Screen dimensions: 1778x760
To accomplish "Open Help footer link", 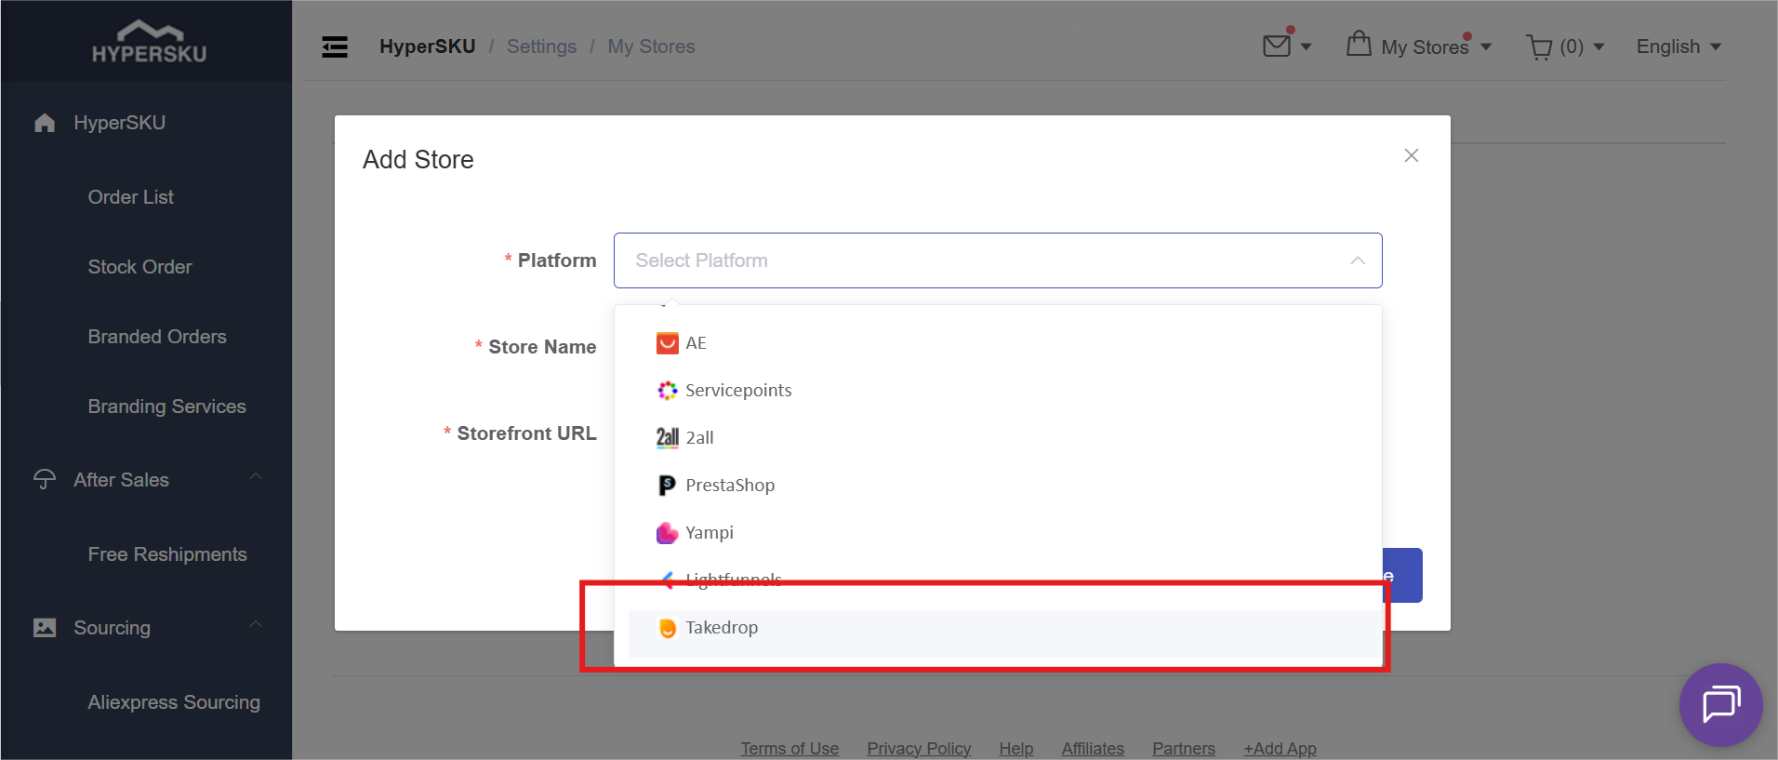I will (x=1016, y=748).
